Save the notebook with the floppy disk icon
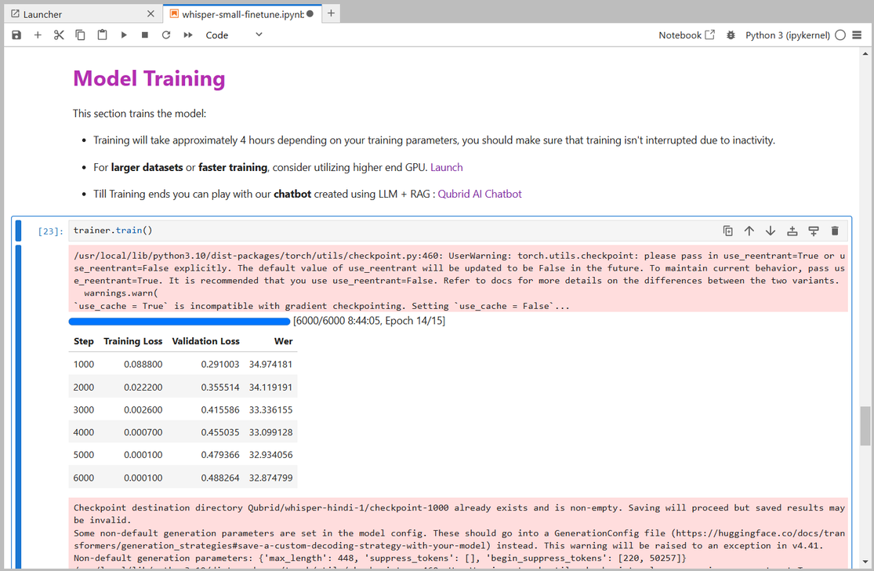874x571 pixels. coord(16,35)
